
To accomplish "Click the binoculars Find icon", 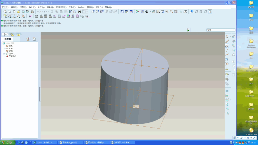I will click(79, 12).
